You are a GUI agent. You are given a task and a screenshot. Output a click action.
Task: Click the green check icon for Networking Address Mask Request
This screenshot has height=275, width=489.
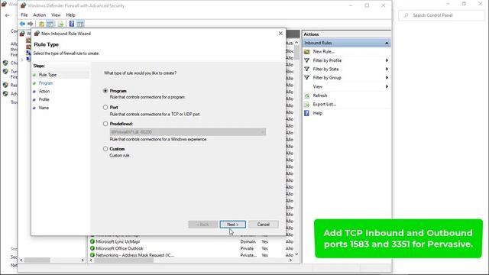coord(92,255)
